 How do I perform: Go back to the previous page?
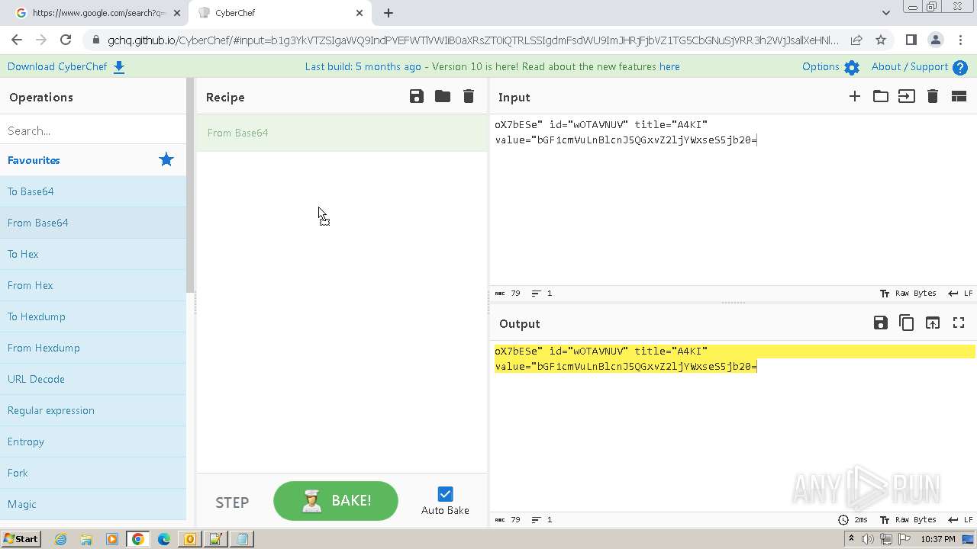[x=17, y=40]
